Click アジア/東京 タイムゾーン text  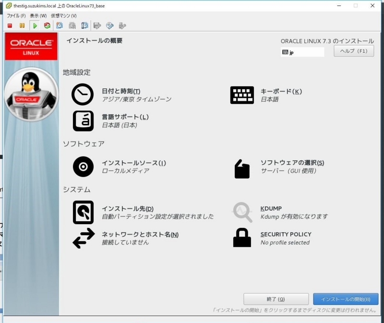click(x=137, y=99)
